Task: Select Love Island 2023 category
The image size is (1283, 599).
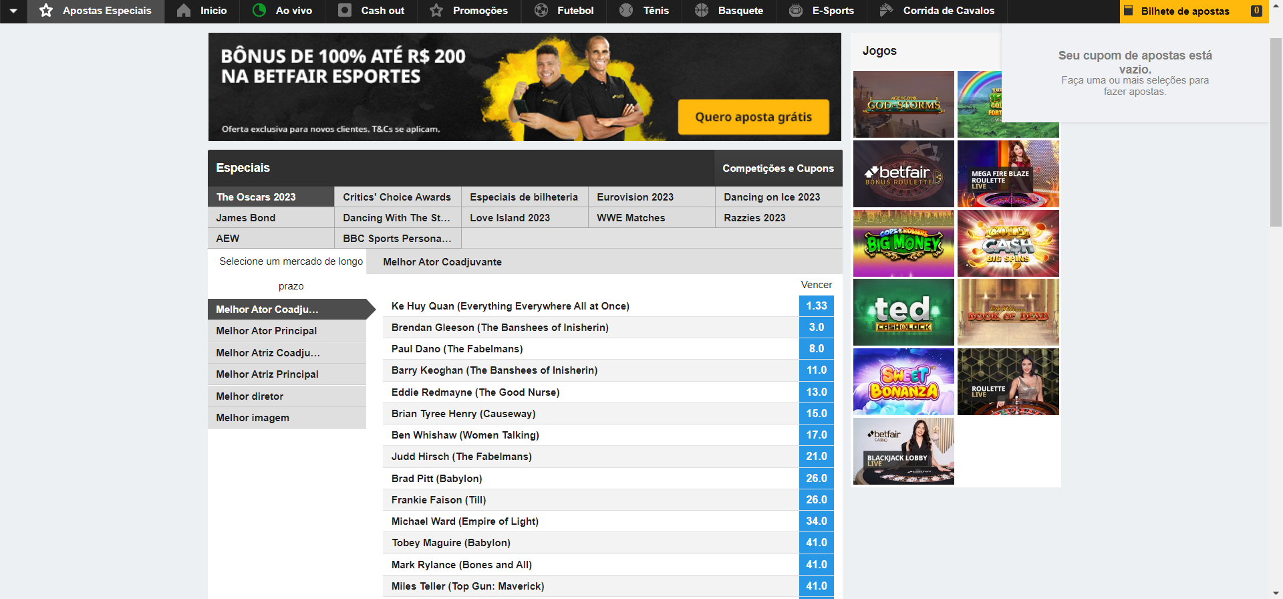Action: [x=525, y=218]
